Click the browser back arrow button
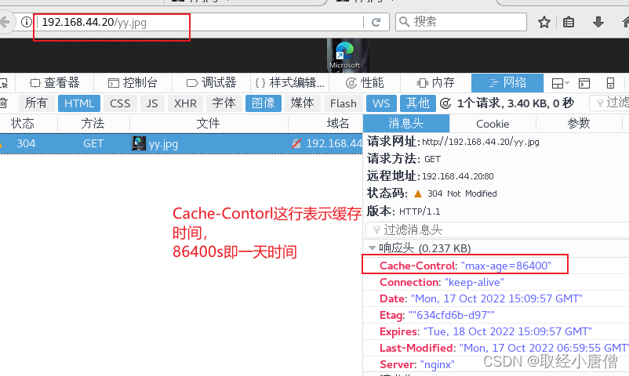The width and height of the screenshot is (629, 376). point(5,22)
